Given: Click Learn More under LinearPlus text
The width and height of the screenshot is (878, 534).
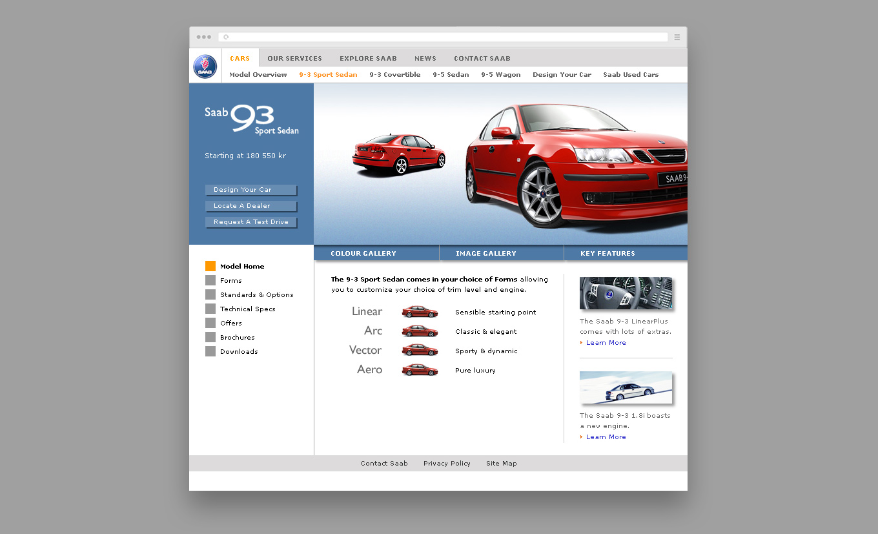Looking at the screenshot, I should pos(606,343).
